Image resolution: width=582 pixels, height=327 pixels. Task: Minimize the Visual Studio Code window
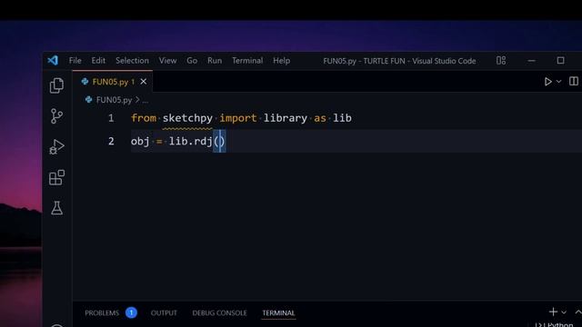[x=531, y=61]
